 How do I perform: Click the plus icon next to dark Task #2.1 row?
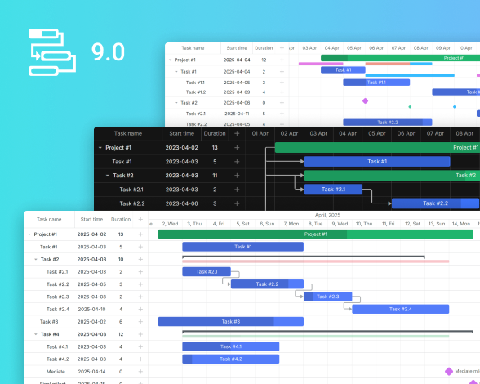click(x=237, y=190)
